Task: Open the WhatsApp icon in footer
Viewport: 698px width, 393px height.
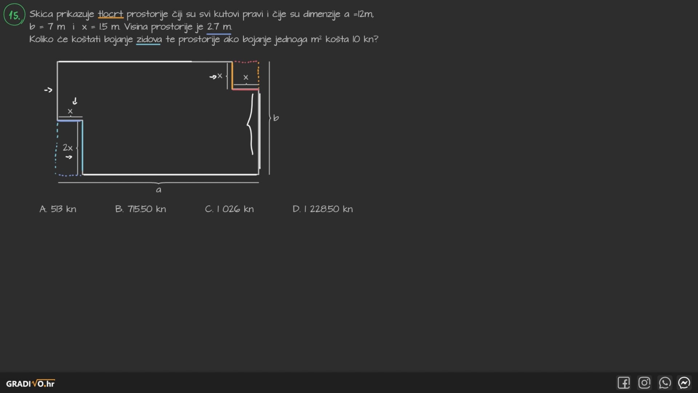Action: (x=665, y=383)
